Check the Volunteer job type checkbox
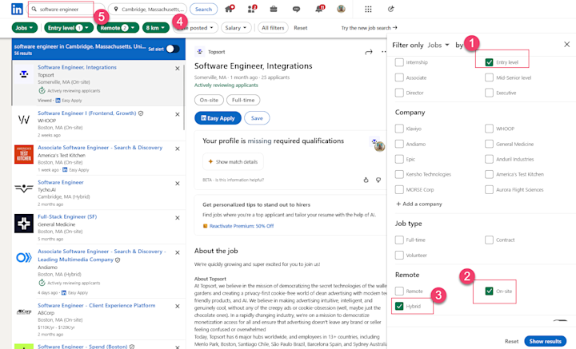Viewport: 576px width, 349px height. click(x=399, y=255)
